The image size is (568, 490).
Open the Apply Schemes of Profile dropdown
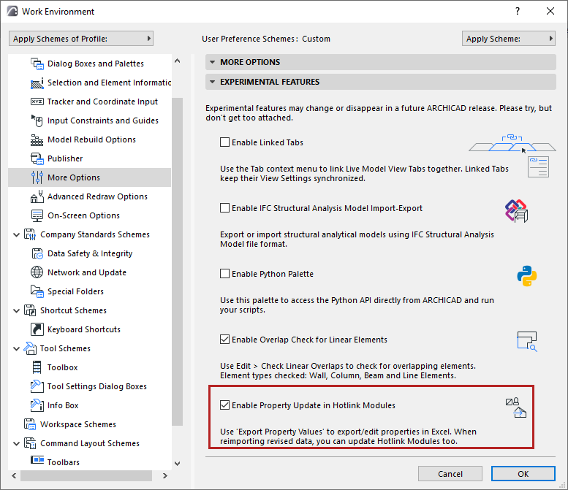click(x=81, y=39)
